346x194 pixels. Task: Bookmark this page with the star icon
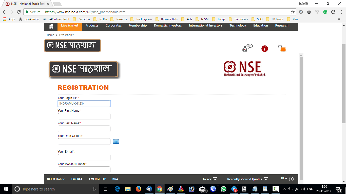(293, 12)
